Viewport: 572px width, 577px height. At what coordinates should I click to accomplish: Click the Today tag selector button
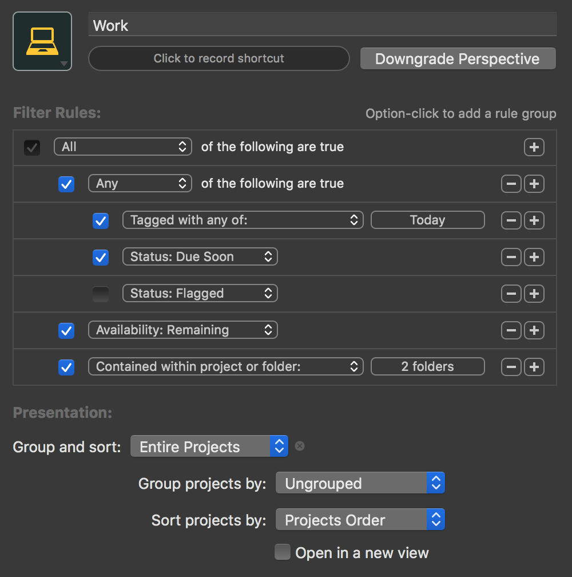point(427,220)
